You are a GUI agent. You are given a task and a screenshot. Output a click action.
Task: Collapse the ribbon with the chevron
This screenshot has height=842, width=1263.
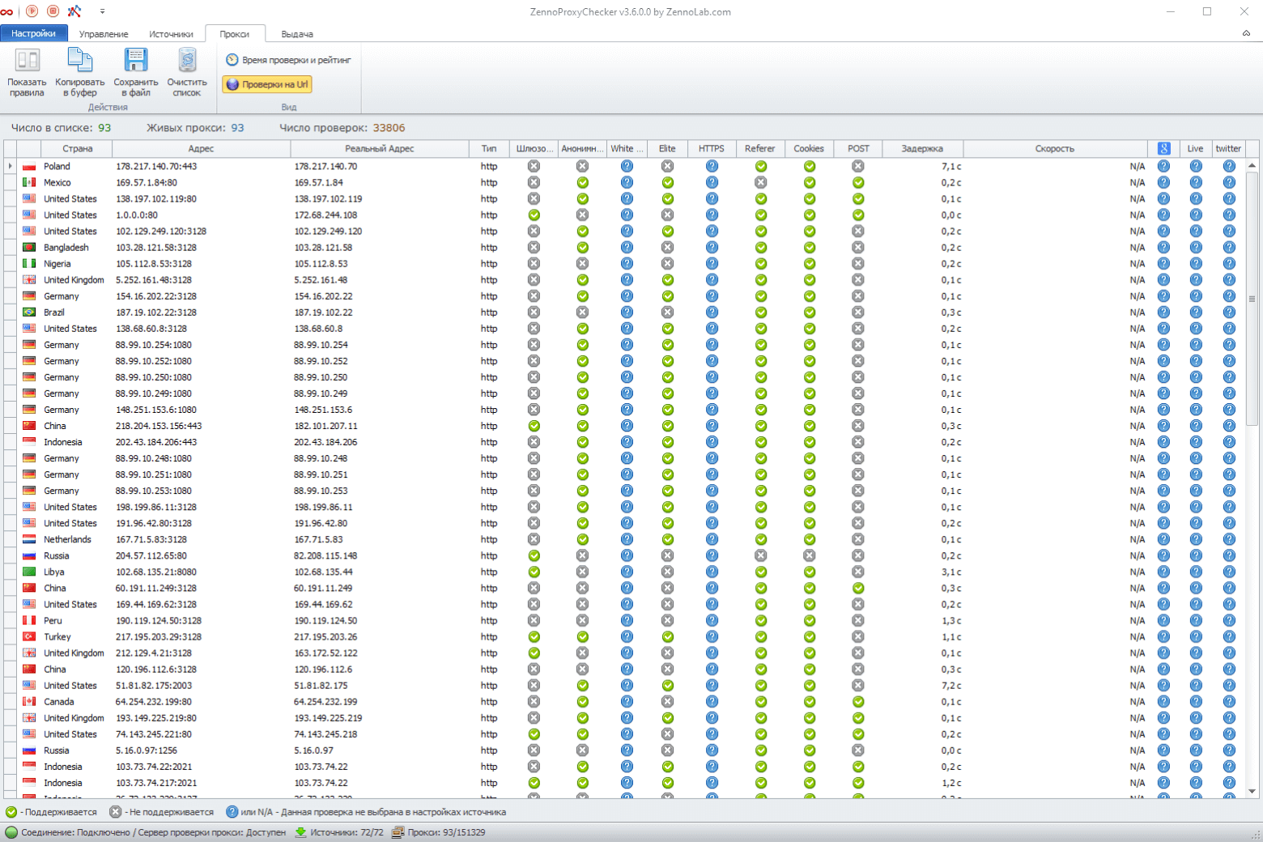1246,33
